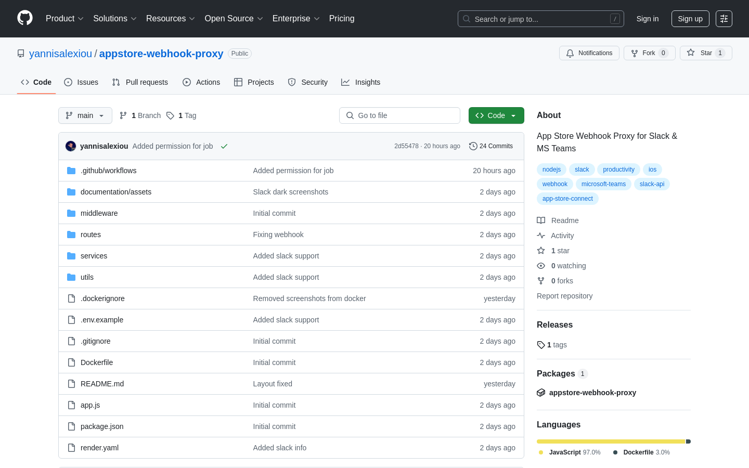Click the yellow JavaScript language bar
The image size is (749, 468).
click(x=611, y=441)
